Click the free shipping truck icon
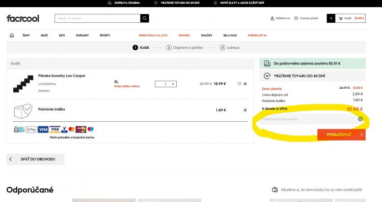Viewport: 382px width, 202px height. click(x=267, y=63)
